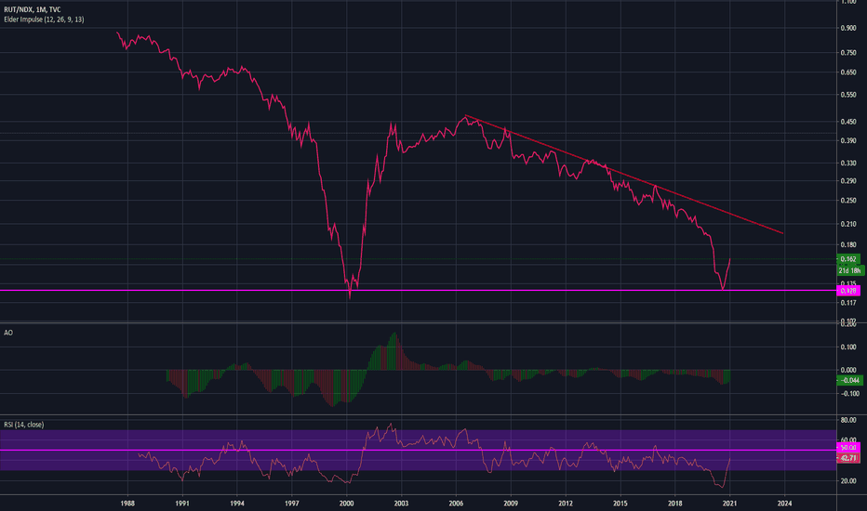Click the RUT/NDX, 1M, TVC symbol title
The image size is (867, 511).
pos(32,9)
